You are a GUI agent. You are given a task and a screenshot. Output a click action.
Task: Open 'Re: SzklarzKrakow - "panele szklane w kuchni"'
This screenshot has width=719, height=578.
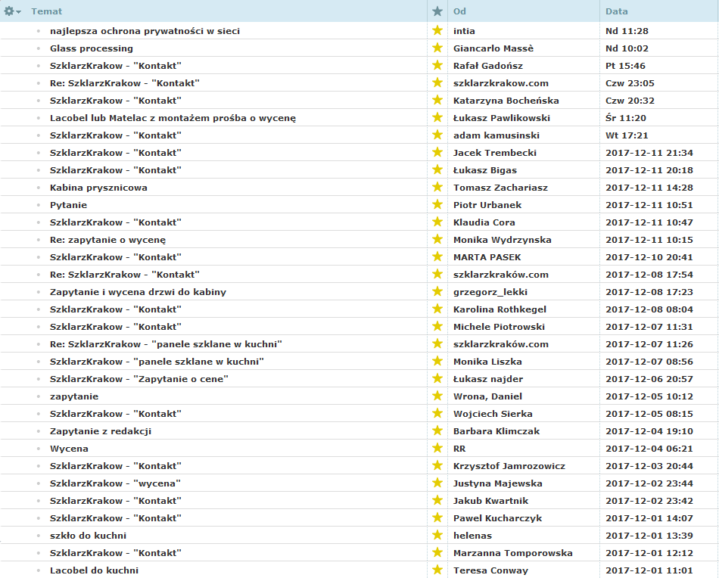coord(166,344)
